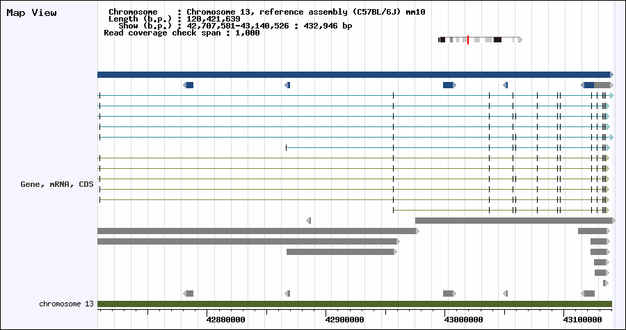Select the gray gene block near 43000000 above the chromosome bar
626x330 pixels.
(x=449, y=293)
